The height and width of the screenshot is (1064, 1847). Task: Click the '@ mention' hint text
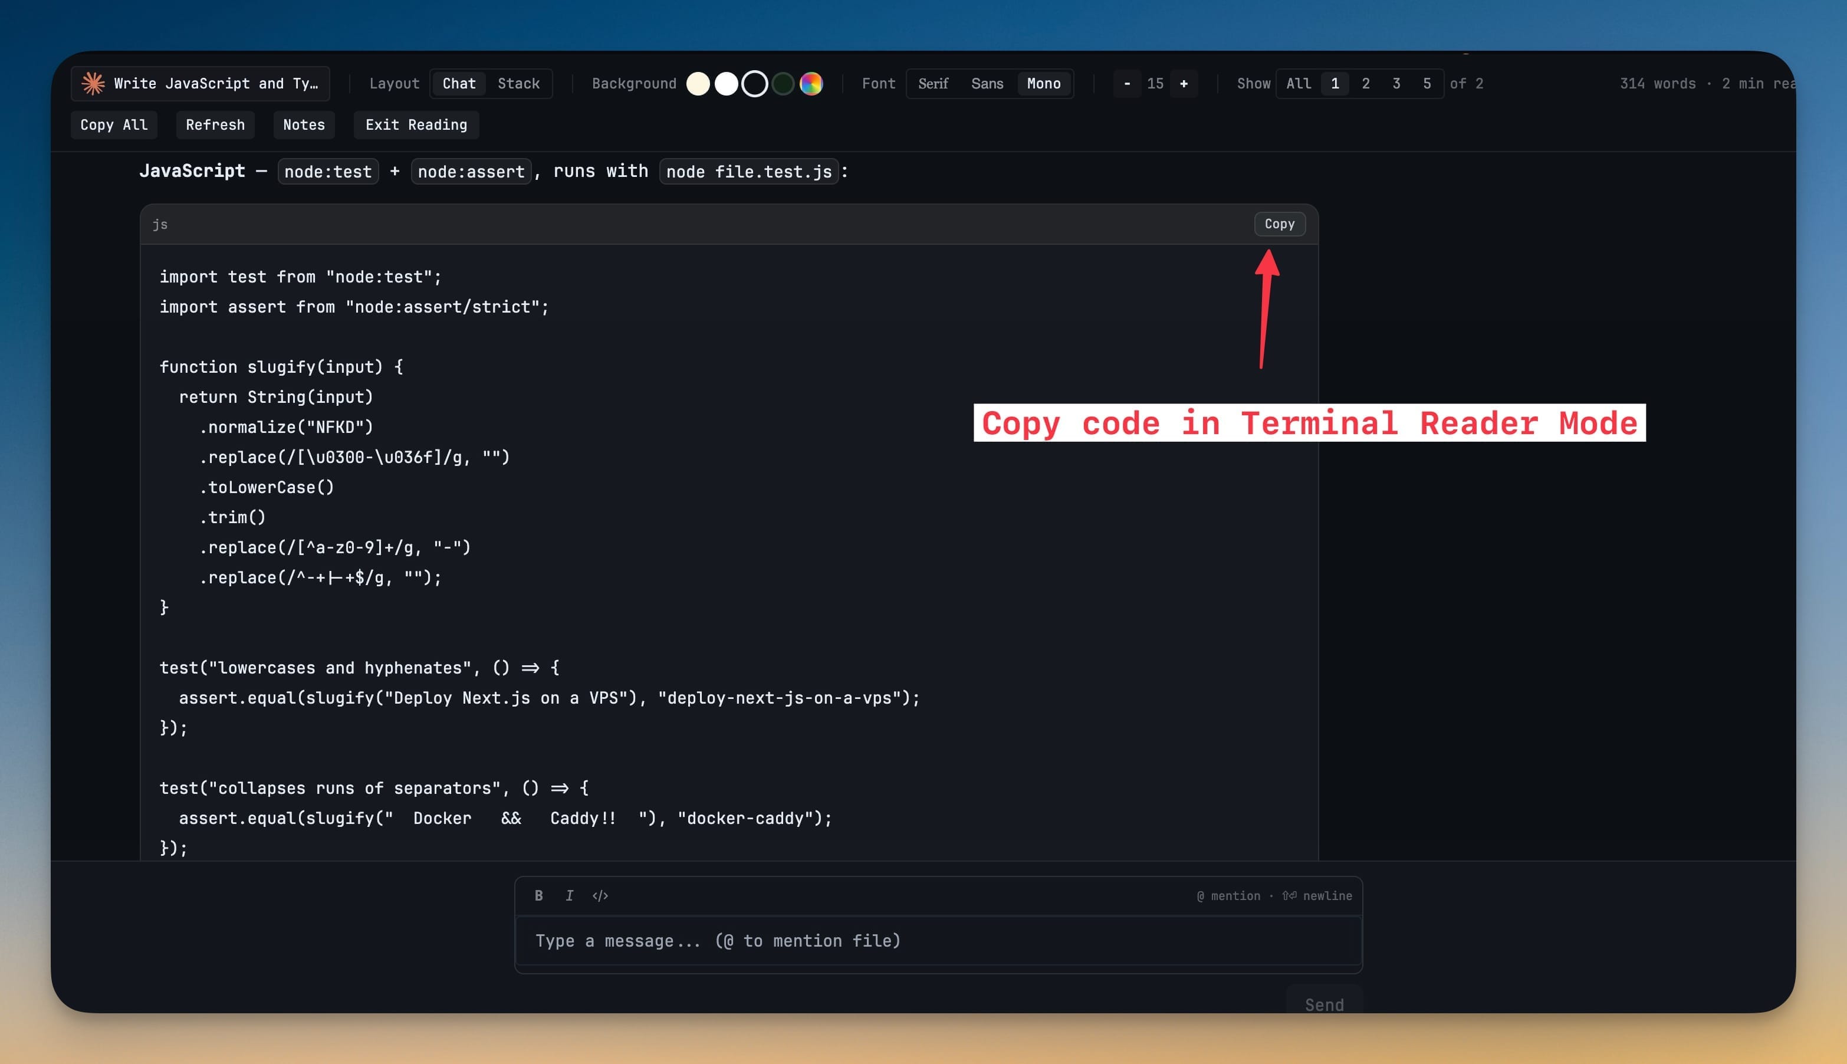1228,896
